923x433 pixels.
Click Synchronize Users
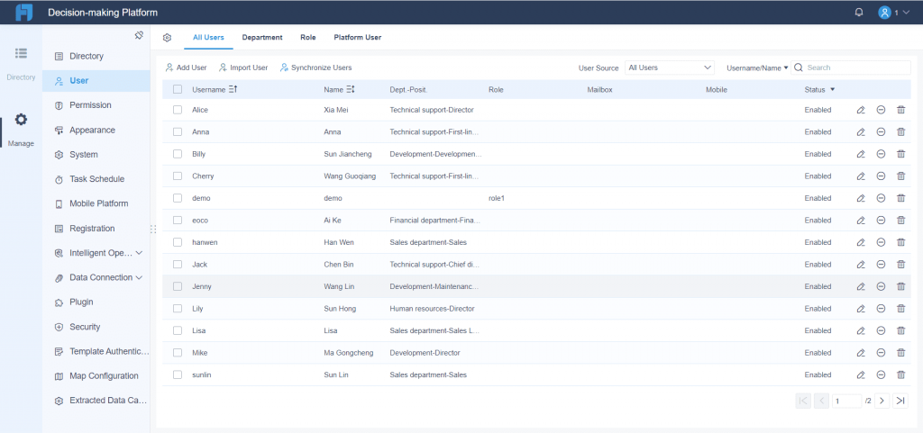point(316,68)
